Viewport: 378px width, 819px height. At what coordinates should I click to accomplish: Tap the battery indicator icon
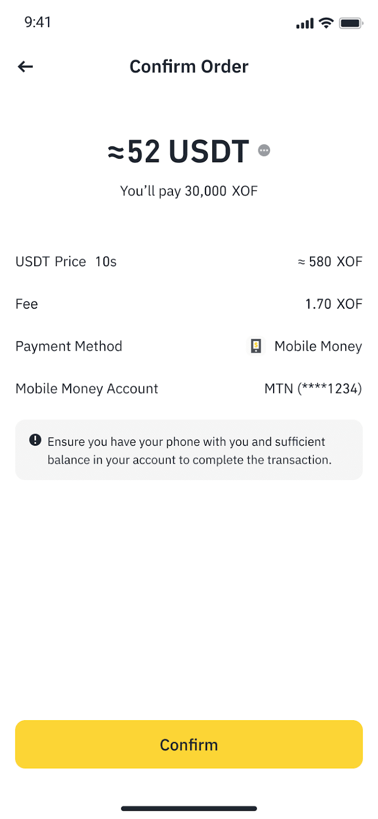point(351,23)
